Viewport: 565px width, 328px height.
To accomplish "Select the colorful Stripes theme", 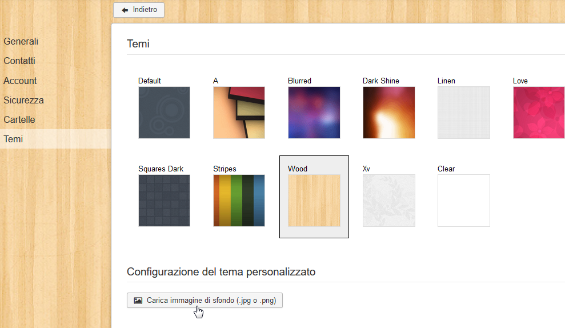I will pos(239,201).
